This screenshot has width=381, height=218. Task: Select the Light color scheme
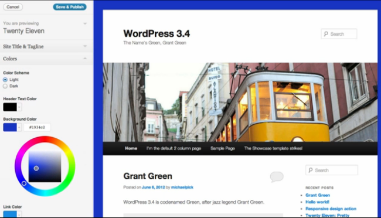point(5,80)
